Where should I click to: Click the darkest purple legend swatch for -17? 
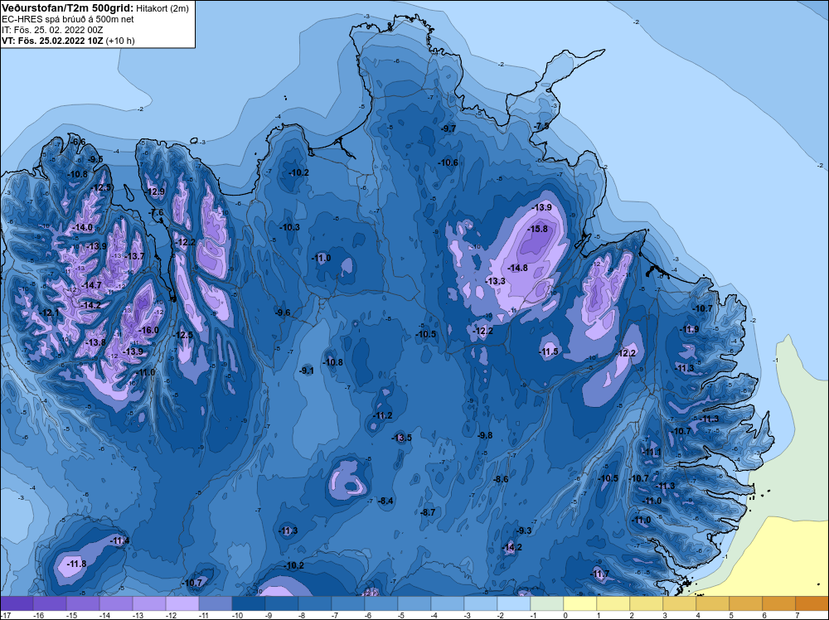click(x=17, y=603)
